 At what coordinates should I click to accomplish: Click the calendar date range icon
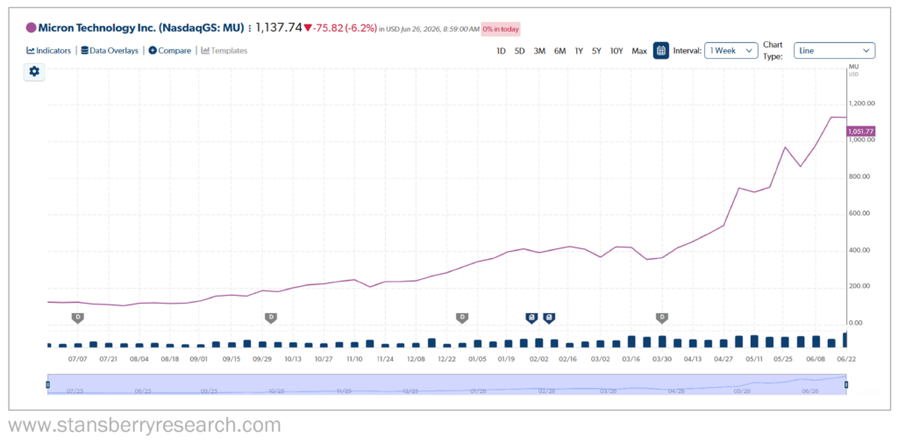[x=661, y=50]
